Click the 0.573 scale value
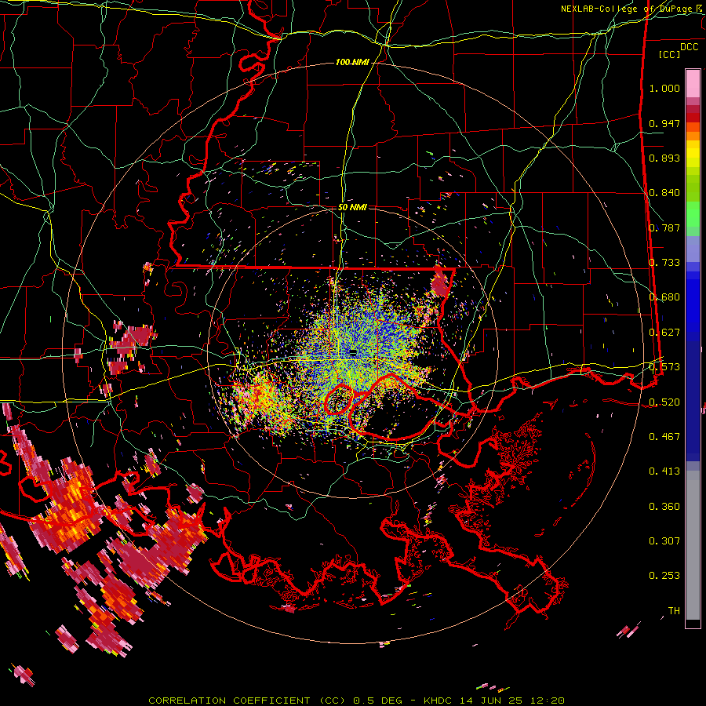The width and height of the screenshot is (706, 706). [x=664, y=367]
